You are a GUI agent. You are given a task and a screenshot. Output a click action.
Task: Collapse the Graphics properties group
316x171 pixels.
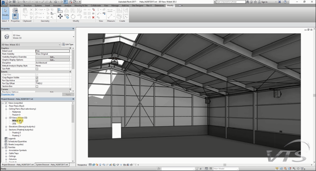(x=70, y=48)
